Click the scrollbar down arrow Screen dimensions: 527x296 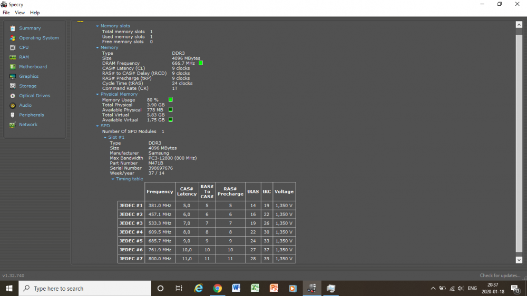(x=519, y=260)
